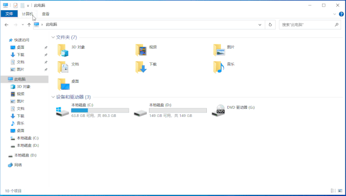
Task: Select the DVD 驱动器 (G:) icon
Action: [218, 110]
